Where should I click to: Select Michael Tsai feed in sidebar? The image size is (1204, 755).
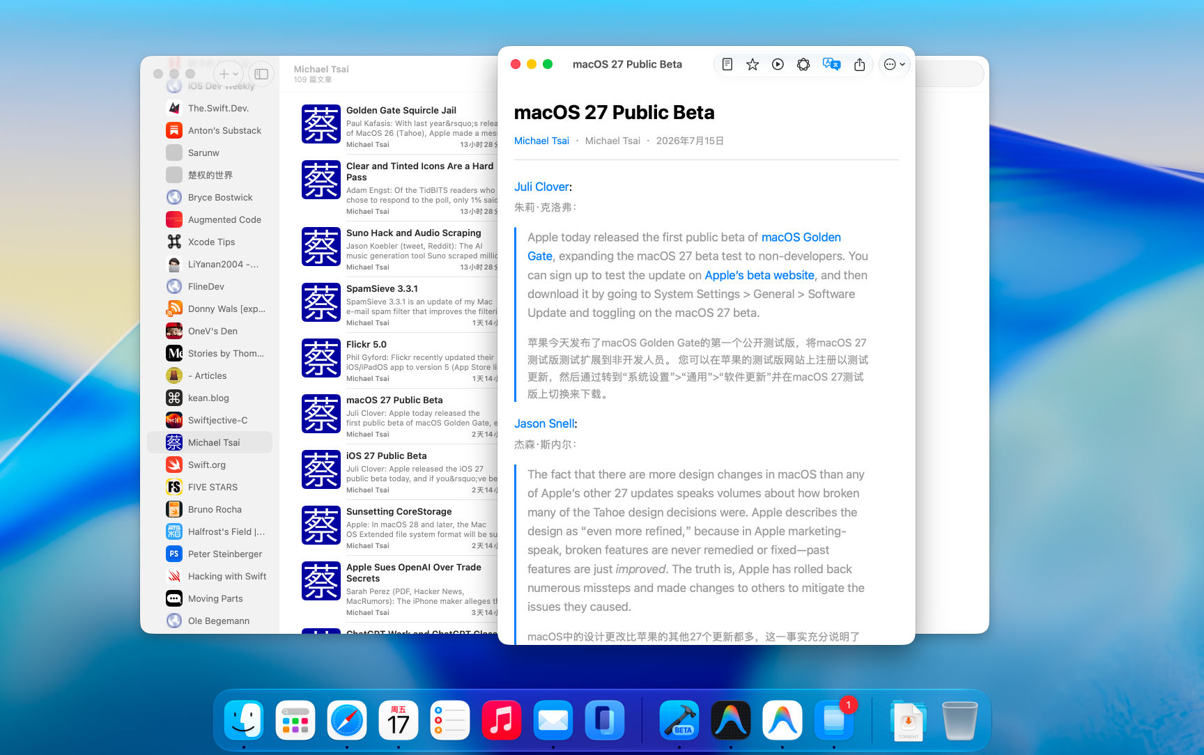coord(210,442)
